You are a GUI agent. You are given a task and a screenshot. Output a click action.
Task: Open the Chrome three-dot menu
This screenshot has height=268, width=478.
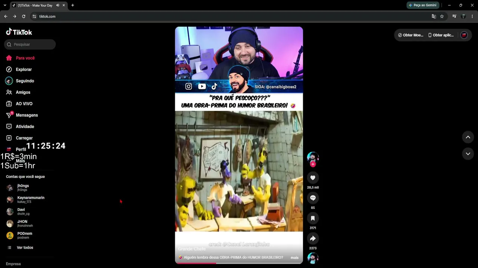[x=472, y=16]
